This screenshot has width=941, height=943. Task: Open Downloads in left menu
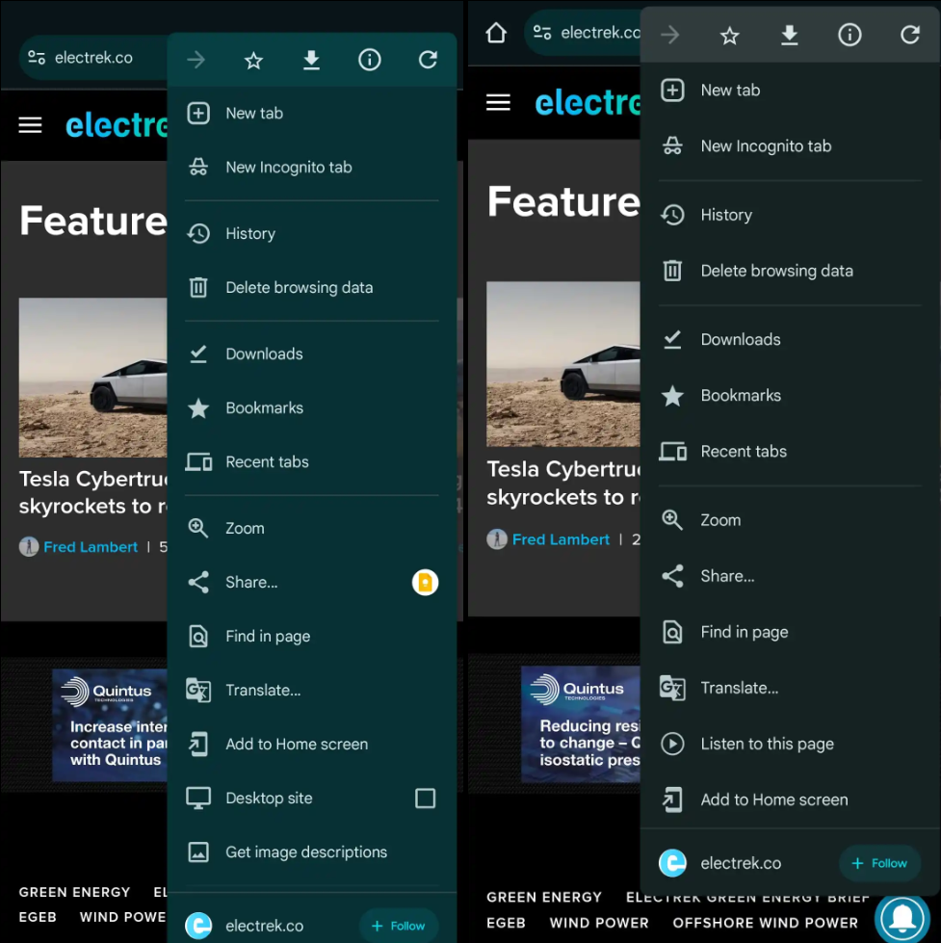click(312, 354)
